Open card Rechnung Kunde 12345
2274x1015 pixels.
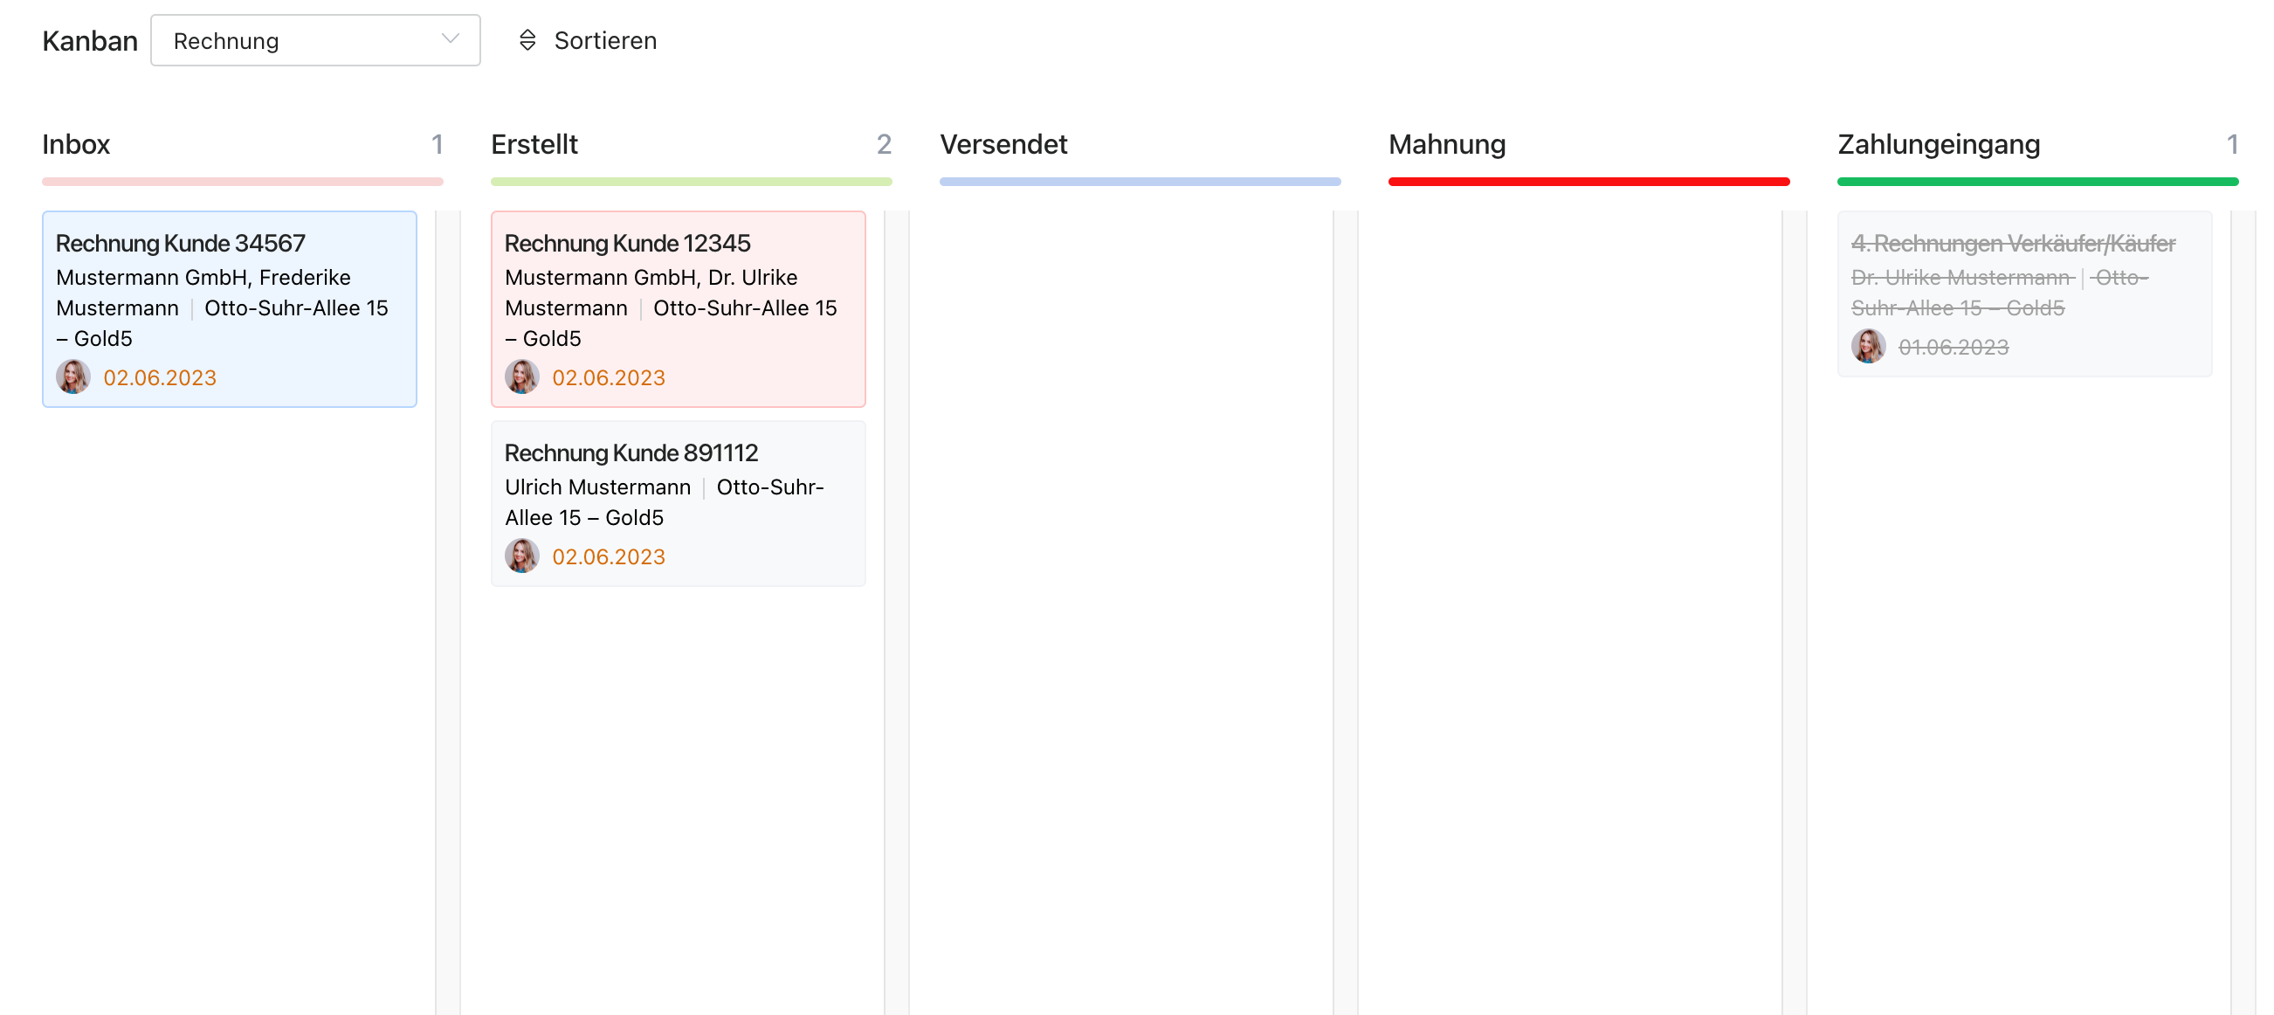pyautogui.click(x=678, y=309)
